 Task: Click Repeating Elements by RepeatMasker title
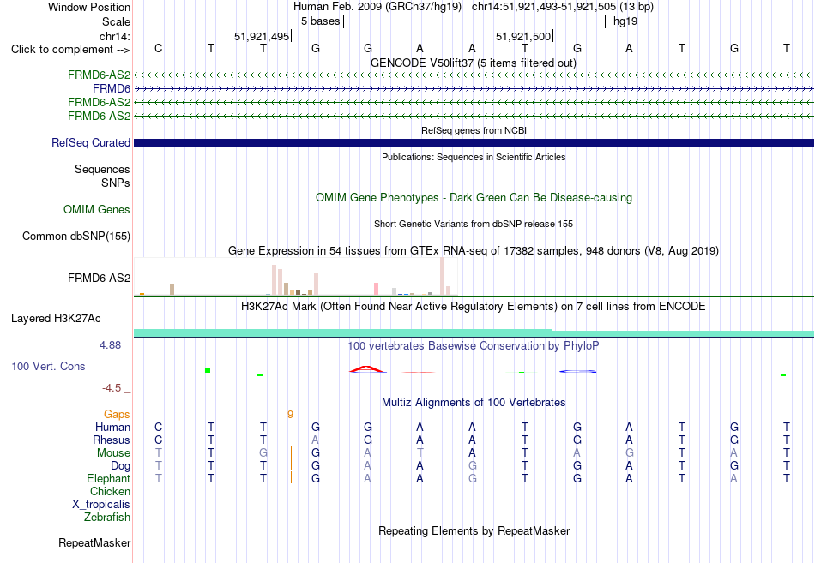point(474,531)
